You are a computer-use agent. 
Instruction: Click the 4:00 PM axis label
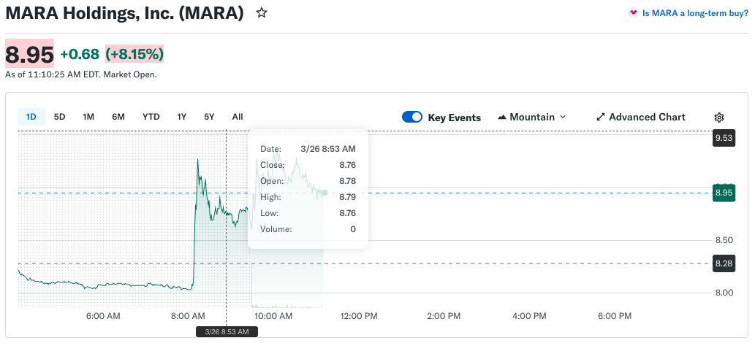click(x=528, y=316)
